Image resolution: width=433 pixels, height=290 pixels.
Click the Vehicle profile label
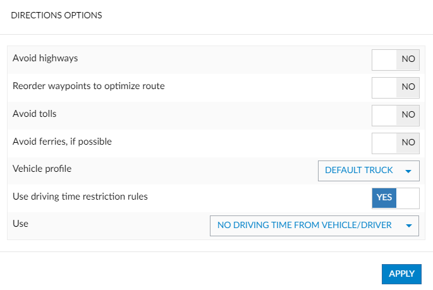pyautogui.click(x=42, y=169)
